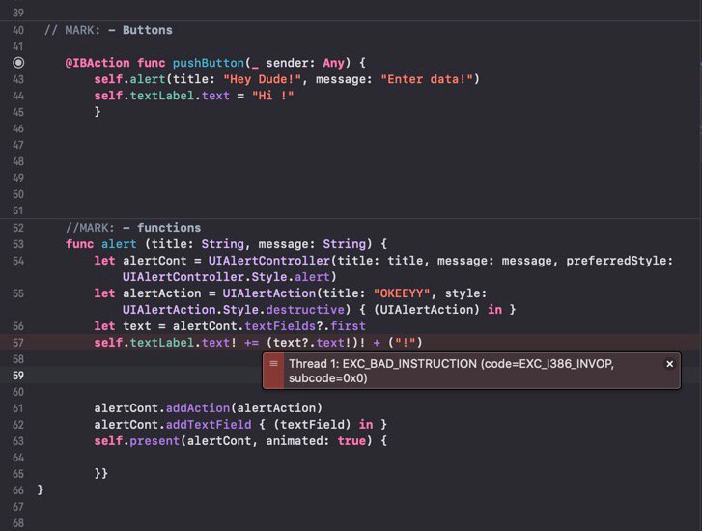Click line number 52 in the gutter

click(x=18, y=228)
